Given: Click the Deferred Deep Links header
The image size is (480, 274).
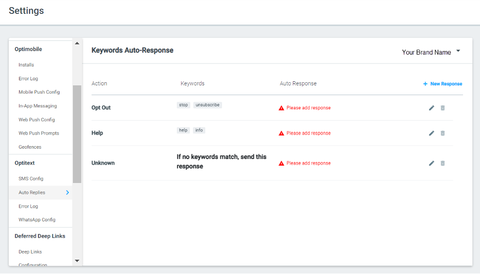Looking at the screenshot, I should [x=40, y=236].
